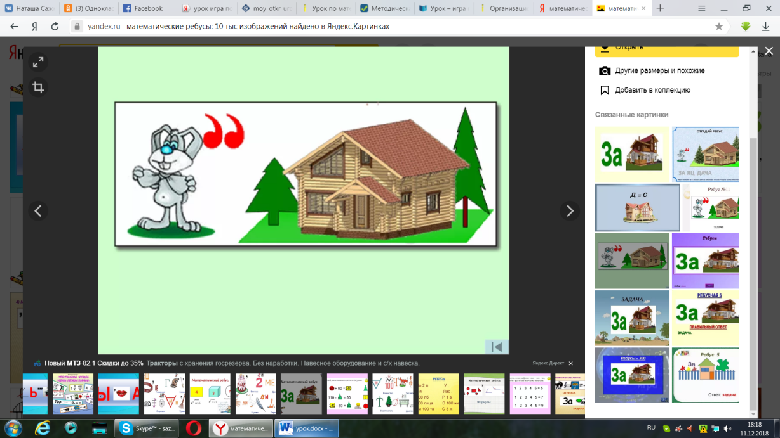
Task: Toggle fullscreen image view icon
Action: coord(38,62)
